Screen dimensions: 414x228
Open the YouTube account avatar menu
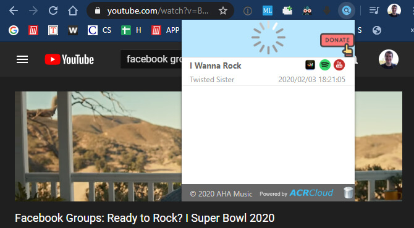coord(389,59)
